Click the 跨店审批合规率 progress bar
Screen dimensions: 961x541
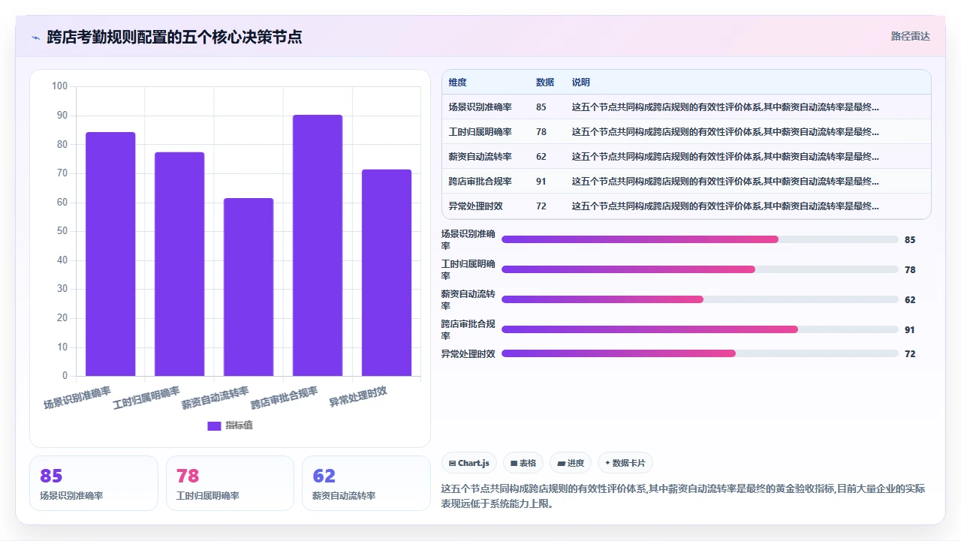click(x=700, y=329)
